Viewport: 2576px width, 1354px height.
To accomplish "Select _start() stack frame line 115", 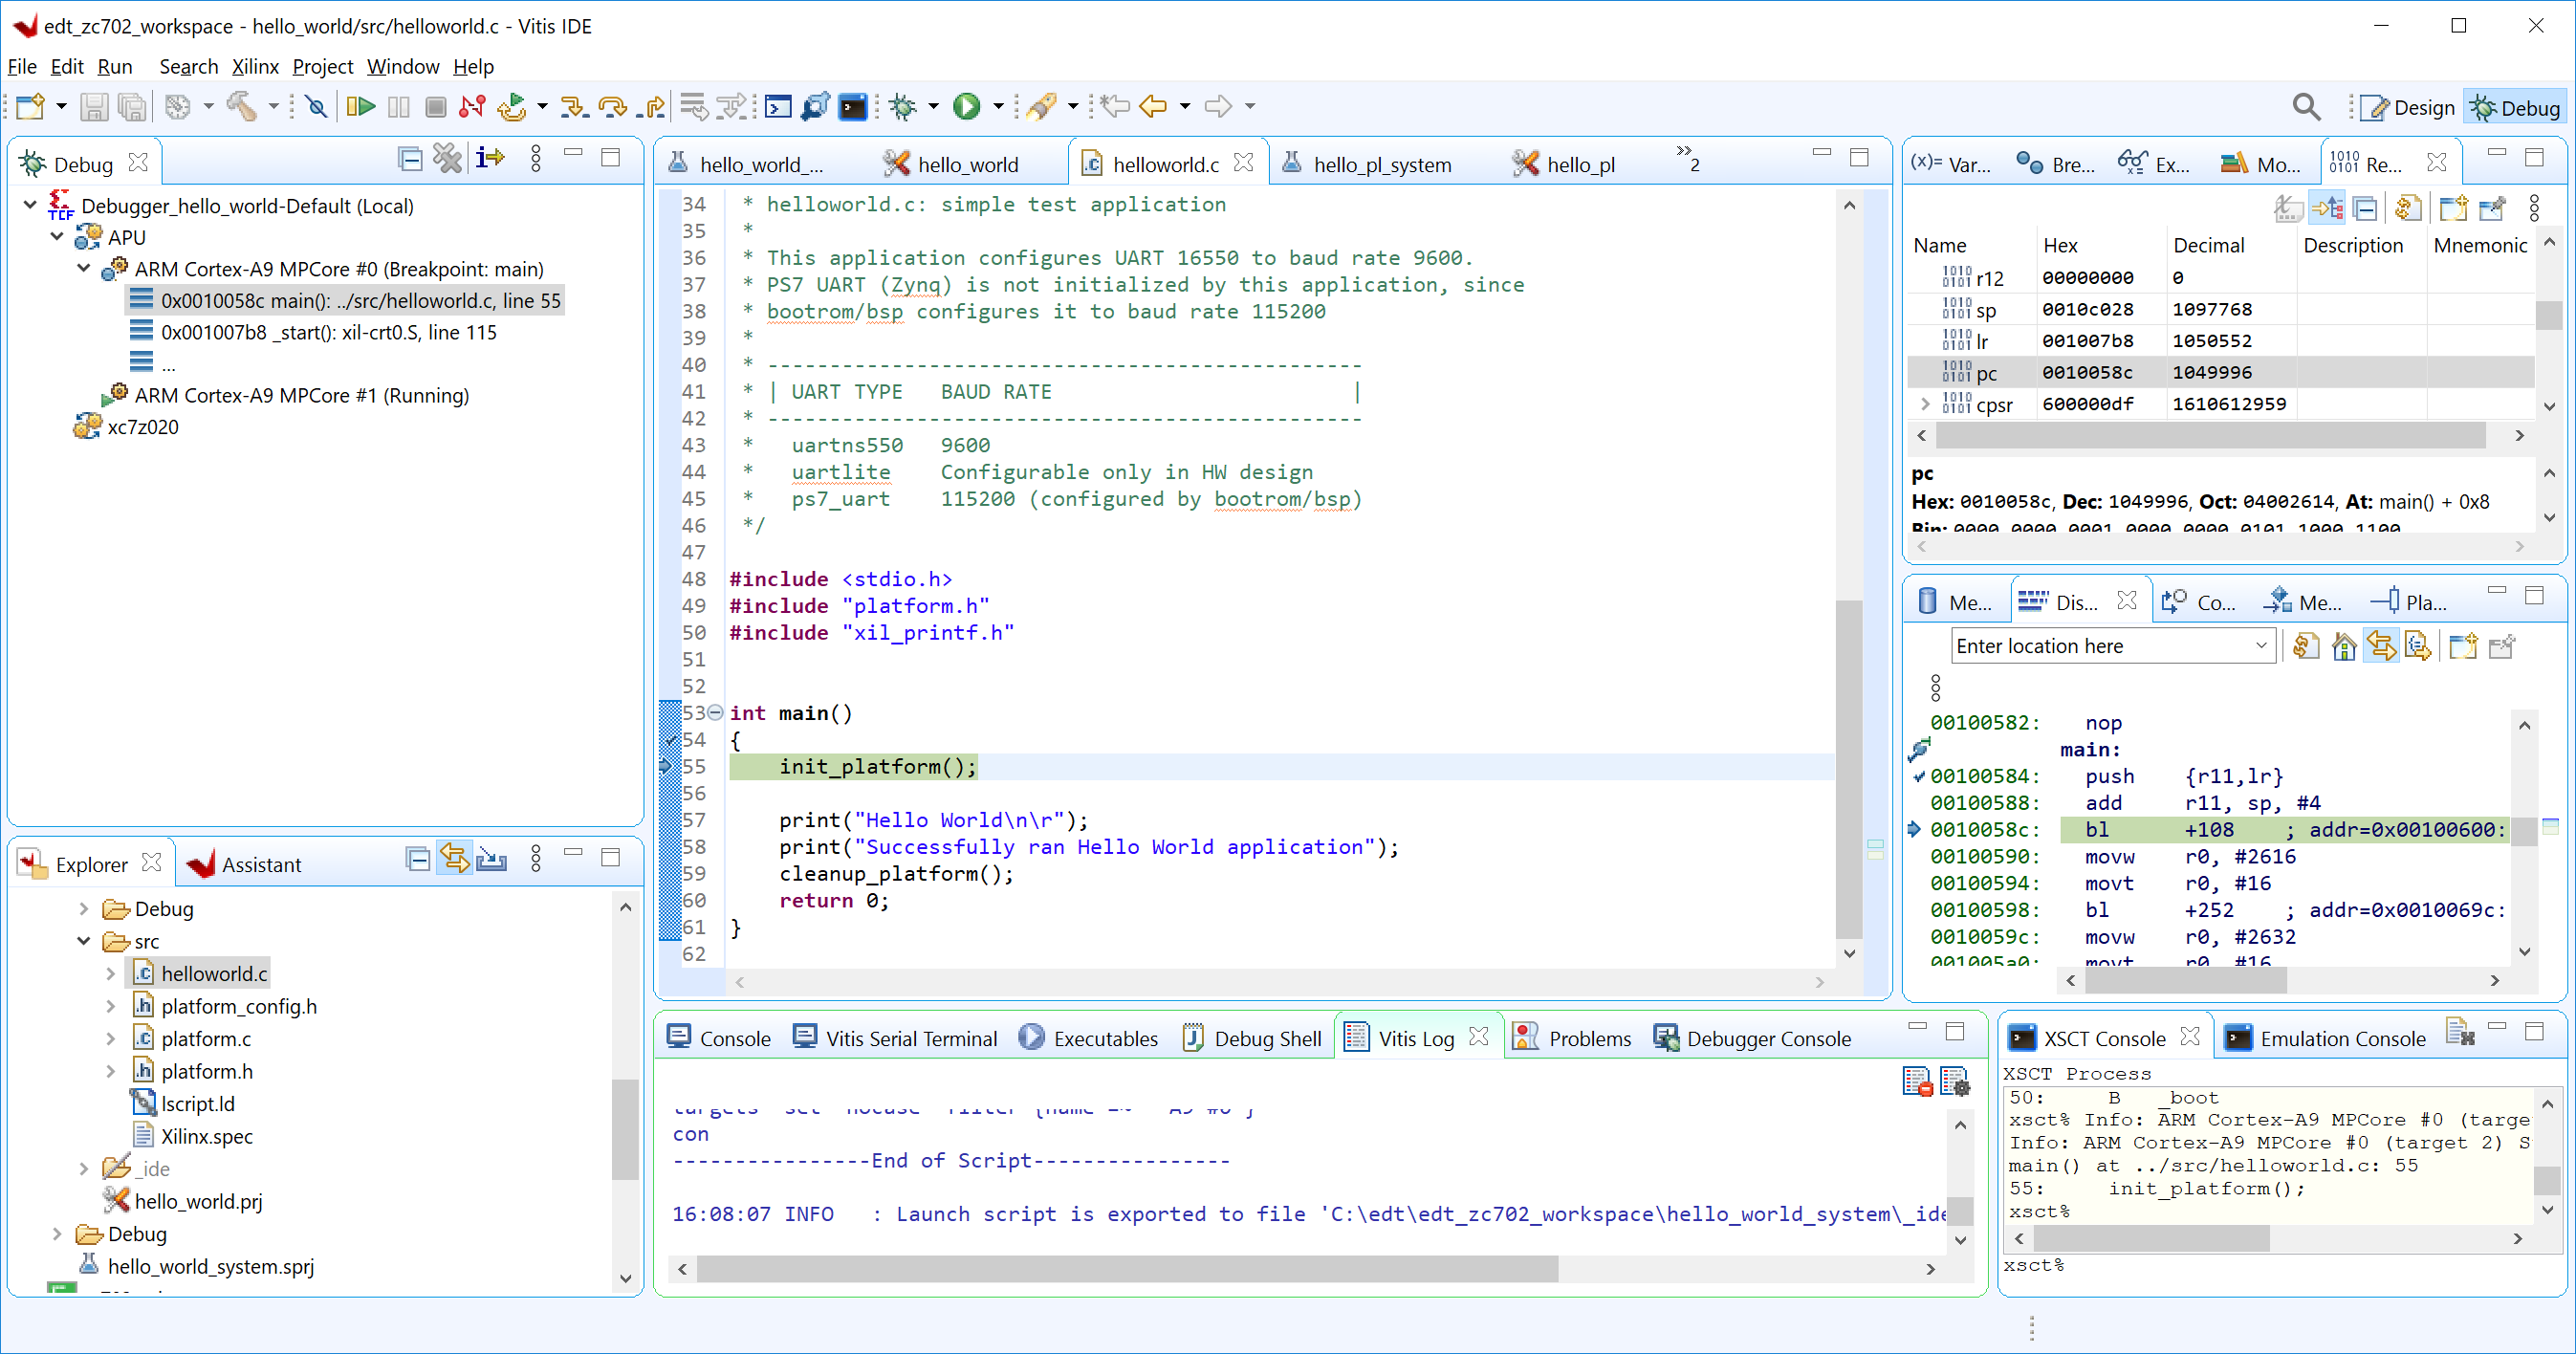I will [x=328, y=332].
